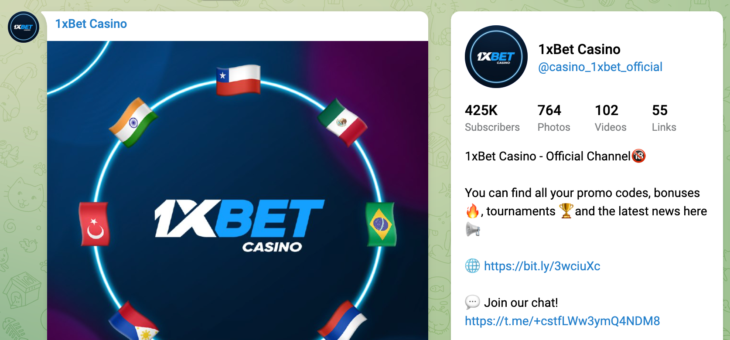730x340 pixels.
Task: Select the 764 Photos counter
Action: (554, 118)
